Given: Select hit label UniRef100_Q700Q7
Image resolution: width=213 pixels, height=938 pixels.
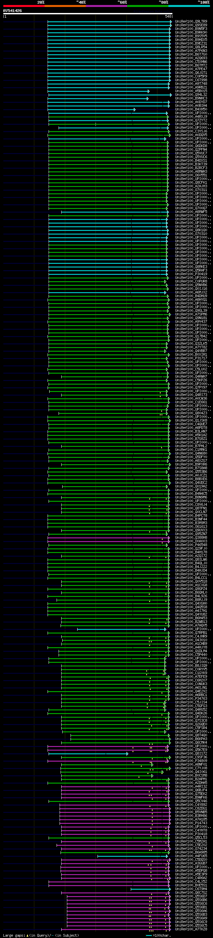Looking at the screenshot, I should [191, 208].
